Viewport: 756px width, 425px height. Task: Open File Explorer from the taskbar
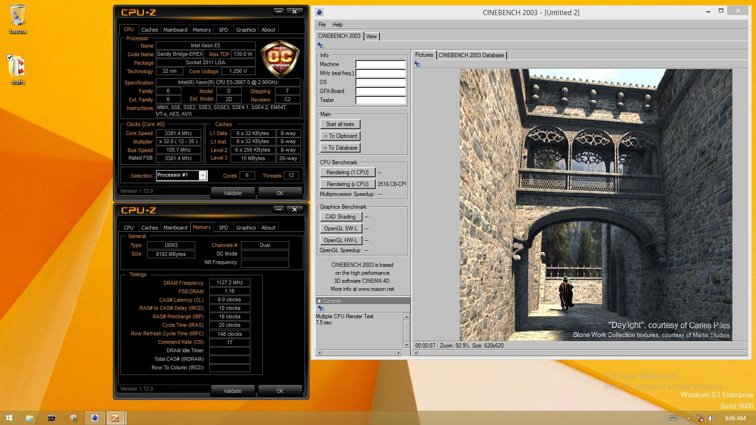pyautogui.click(x=30, y=418)
